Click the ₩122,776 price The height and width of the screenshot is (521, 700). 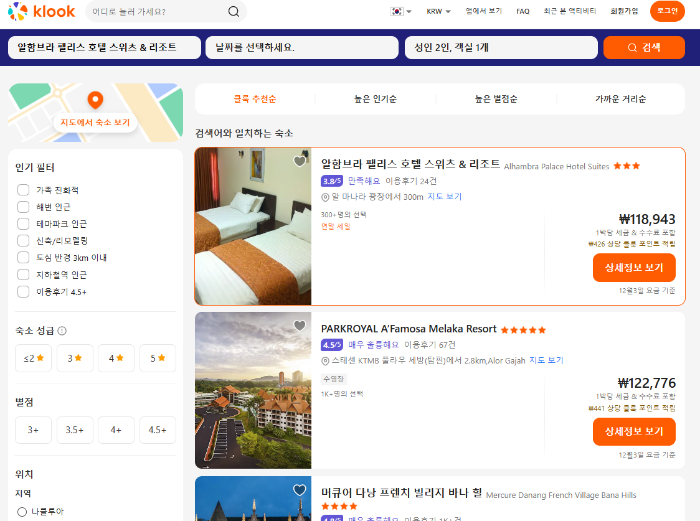coord(646,383)
